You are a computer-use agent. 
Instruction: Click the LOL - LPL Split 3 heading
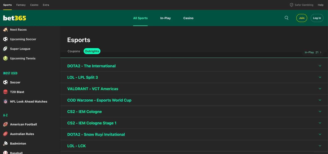[x=83, y=77]
